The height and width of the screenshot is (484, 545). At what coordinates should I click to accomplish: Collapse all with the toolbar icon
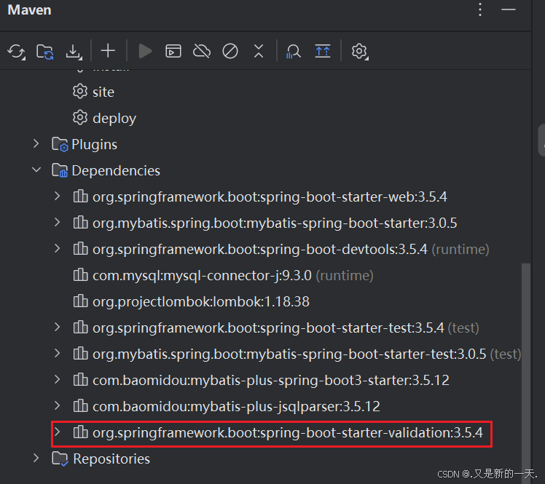point(258,51)
